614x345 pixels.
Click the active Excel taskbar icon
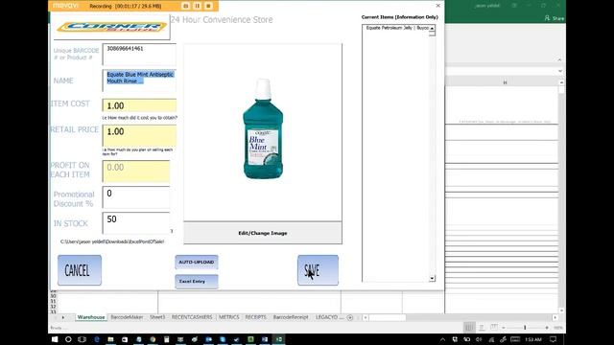[279, 339]
